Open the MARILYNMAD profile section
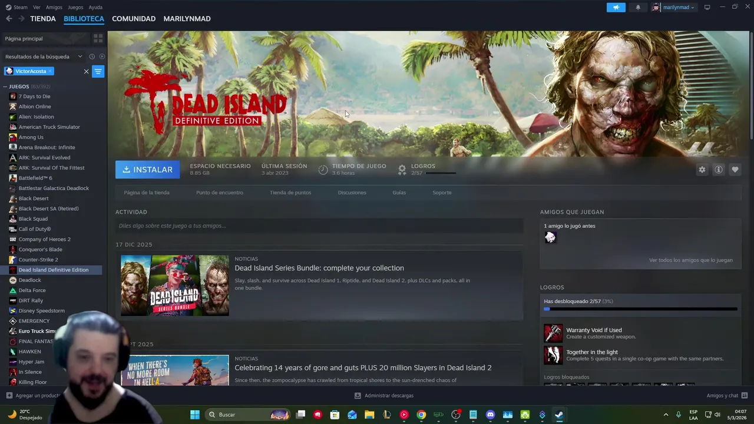754x424 pixels. coord(187,19)
